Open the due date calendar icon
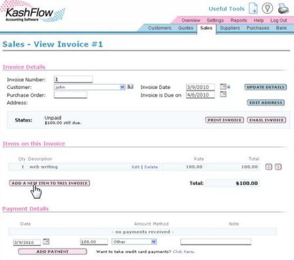This screenshot has width=294, height=260. pos(223,94)
